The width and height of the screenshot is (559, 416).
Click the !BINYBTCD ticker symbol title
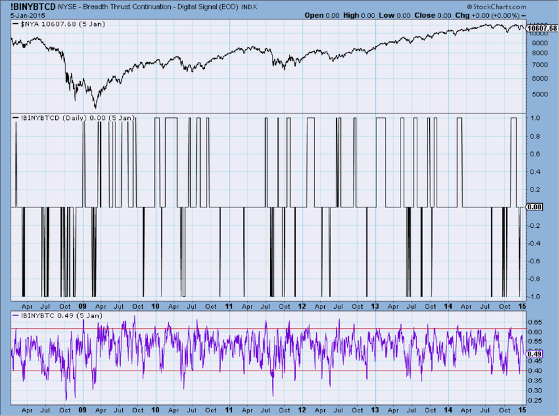coord(33,6)
